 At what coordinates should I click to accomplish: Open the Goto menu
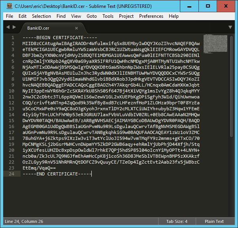(x=92, y=16)
